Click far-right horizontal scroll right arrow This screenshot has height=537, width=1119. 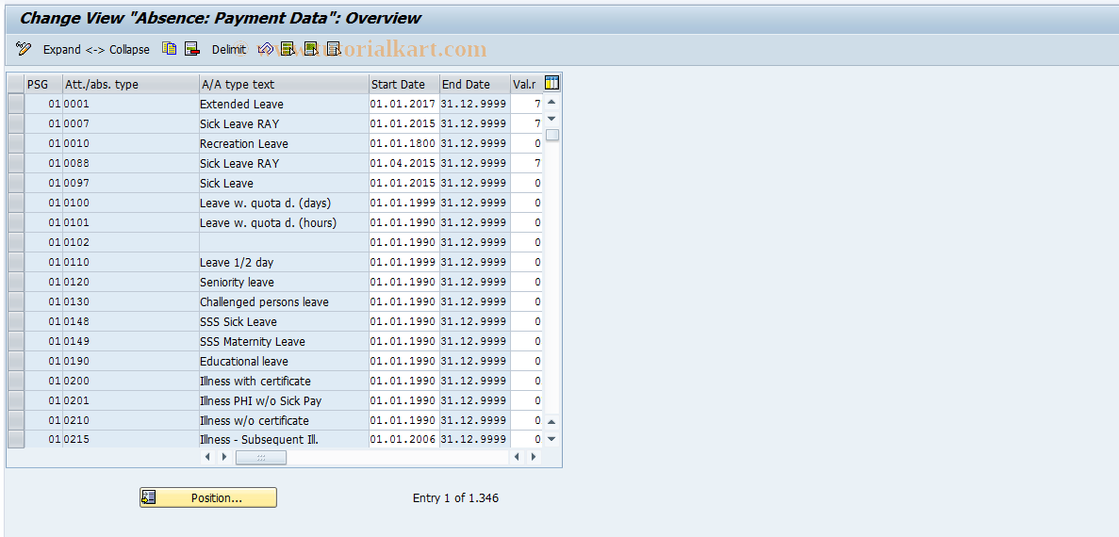tap(533, 456)
